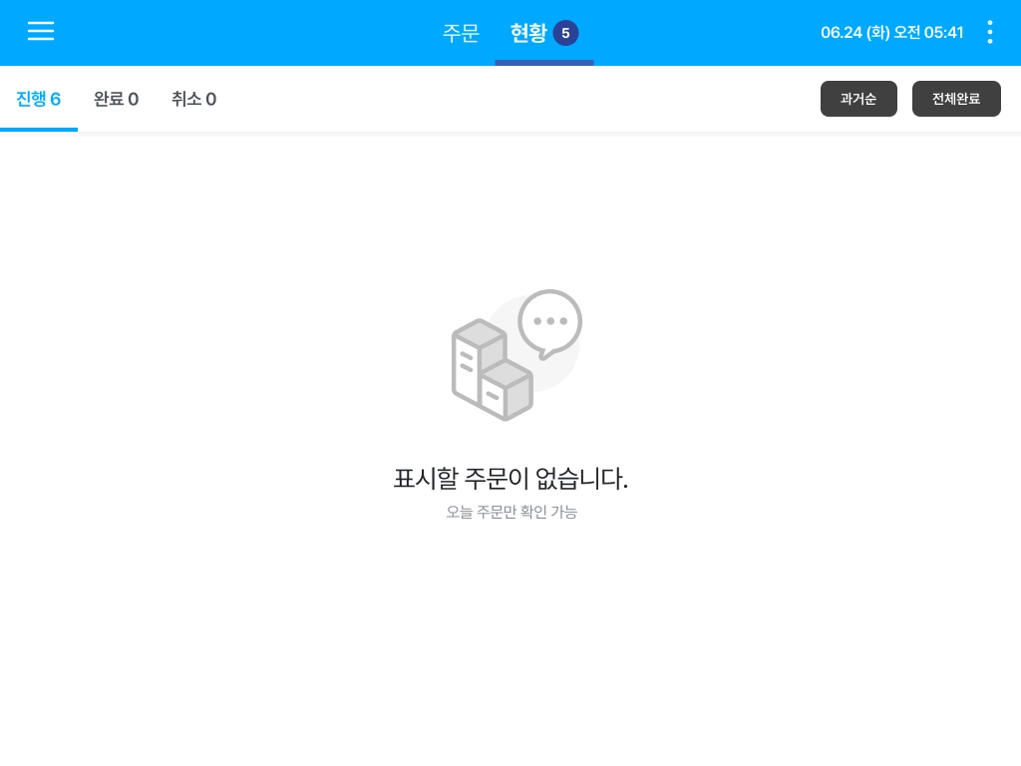The width and height of the screenshot is (1021, 766).
Task: Click the 오늘 주문만 확인 가능 notice
Action: [x=511, y=512]
